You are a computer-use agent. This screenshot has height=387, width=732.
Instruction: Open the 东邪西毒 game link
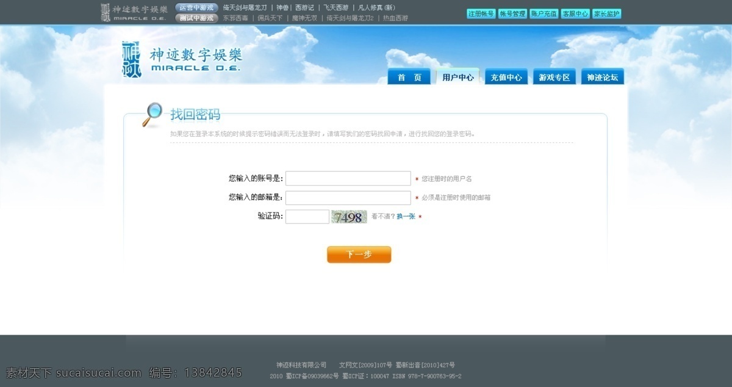coord(235,18)
